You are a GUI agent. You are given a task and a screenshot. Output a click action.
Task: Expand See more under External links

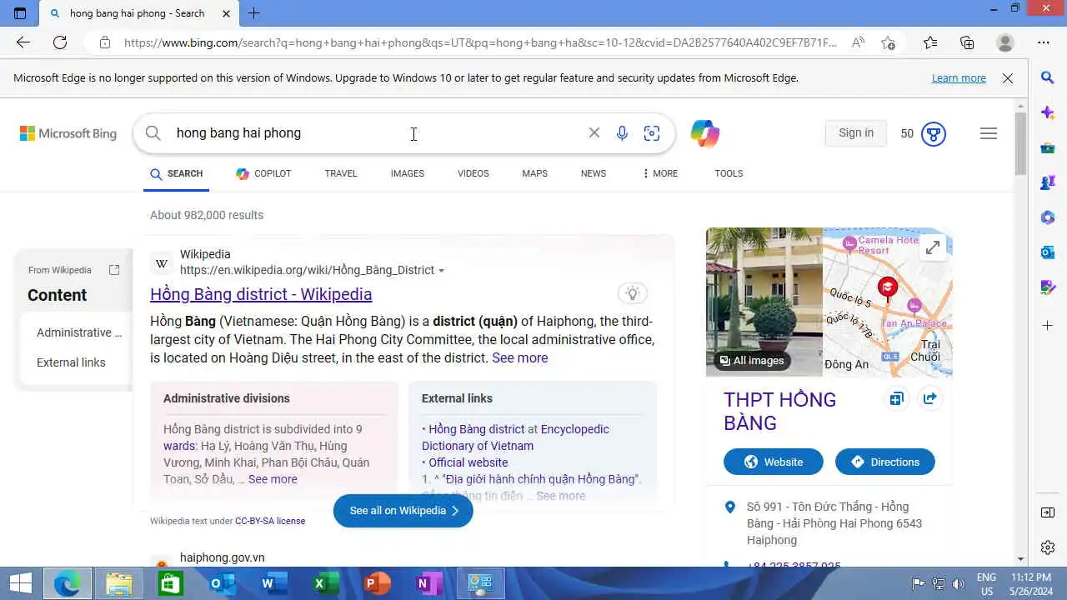click(x=561, y=496)
